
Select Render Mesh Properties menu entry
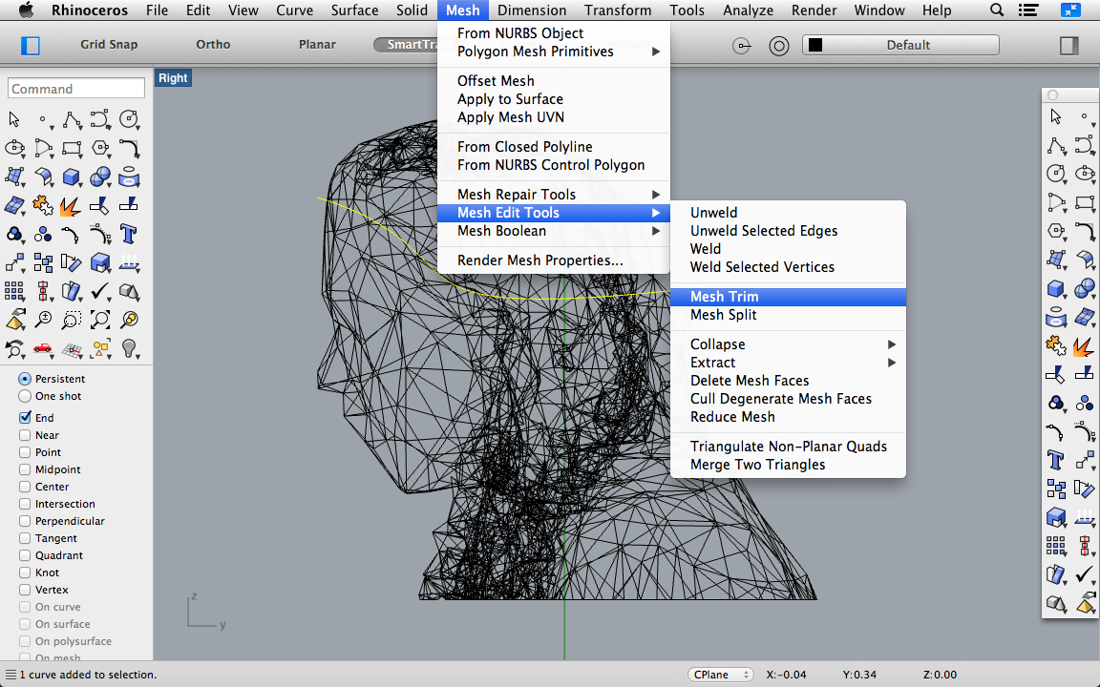pyautogui.click(x=554, y=260)
